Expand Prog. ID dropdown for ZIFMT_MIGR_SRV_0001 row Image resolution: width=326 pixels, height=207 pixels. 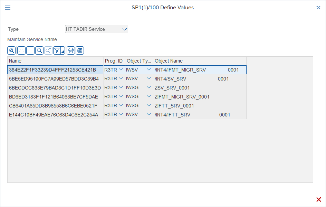(x=121, y=96)
